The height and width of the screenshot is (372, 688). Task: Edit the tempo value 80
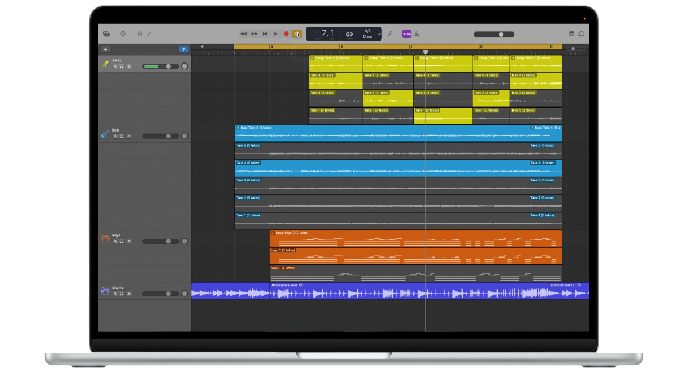[349, 34]
